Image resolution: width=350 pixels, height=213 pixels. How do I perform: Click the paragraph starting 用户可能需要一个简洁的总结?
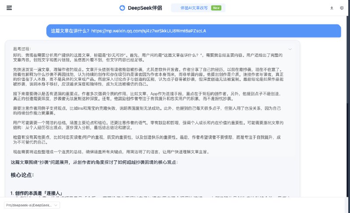coord(148,125)
